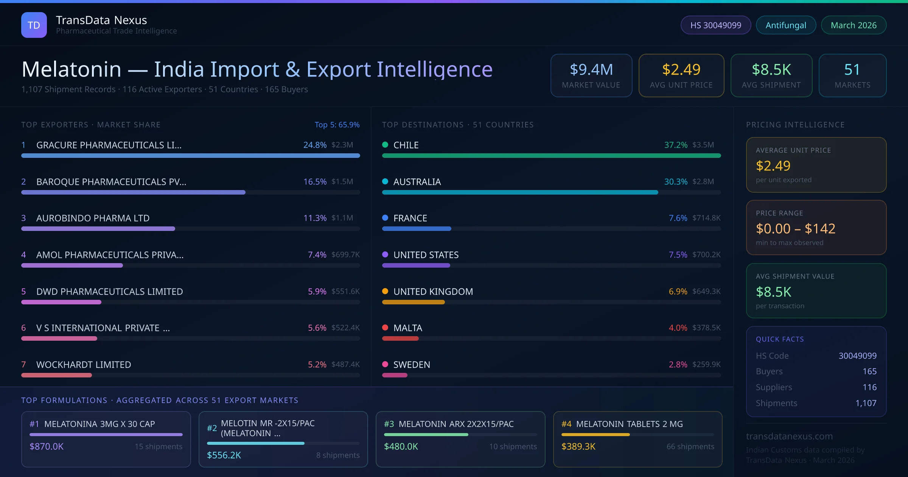Open the #4 Melatonin Tablets 2 MG card
The height and width of the screenshot is (477, 908).
coord(637,439)
